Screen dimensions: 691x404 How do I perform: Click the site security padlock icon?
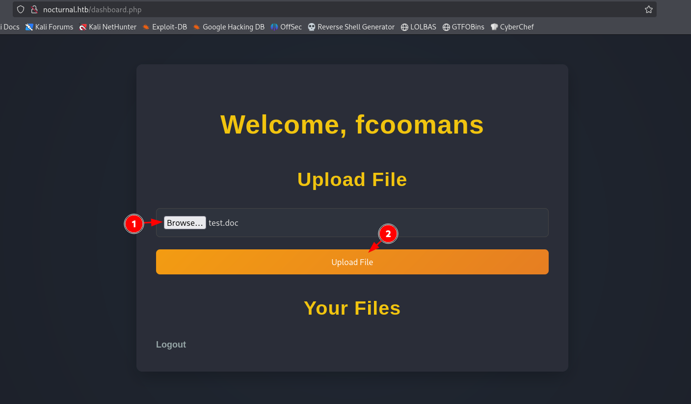pyautogui.click(x=34, y=9)
